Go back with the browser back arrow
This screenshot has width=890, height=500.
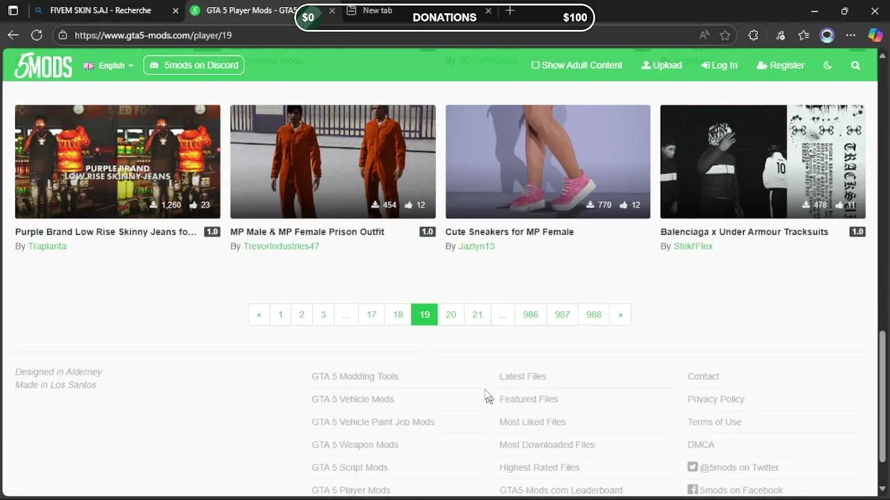click(13, 35)
